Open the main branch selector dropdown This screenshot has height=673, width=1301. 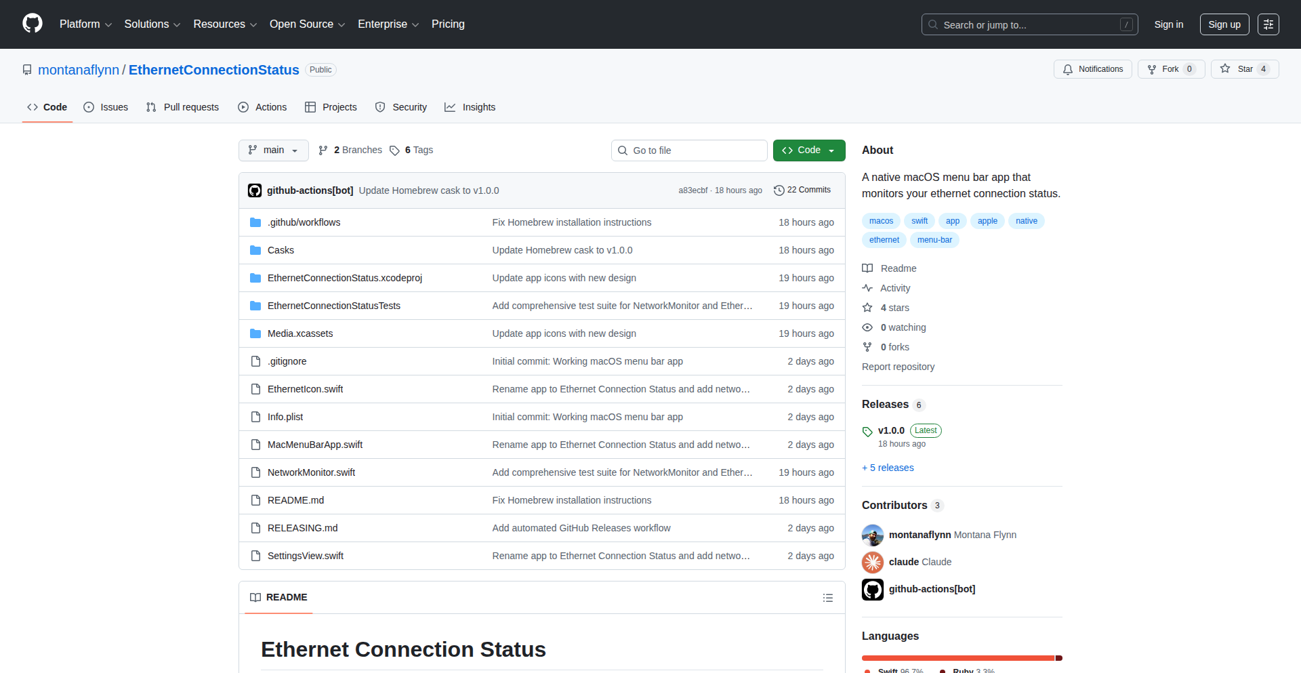[x=273, y=150]
